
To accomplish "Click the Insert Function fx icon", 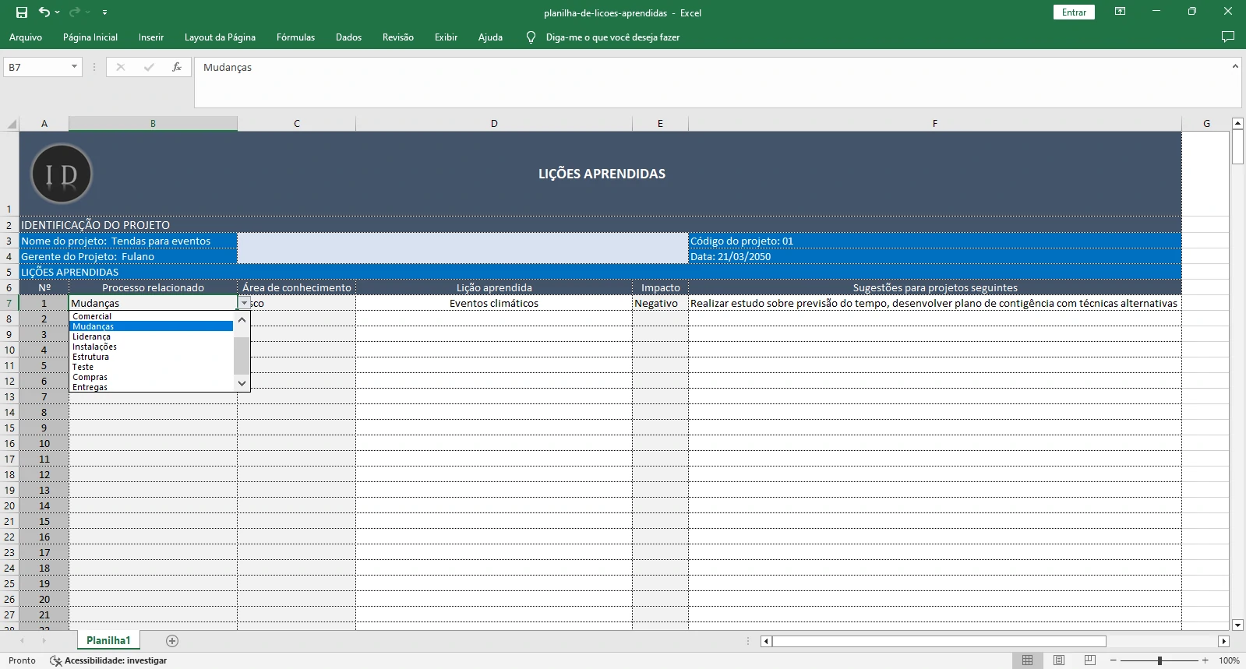I will pos(177,67).
